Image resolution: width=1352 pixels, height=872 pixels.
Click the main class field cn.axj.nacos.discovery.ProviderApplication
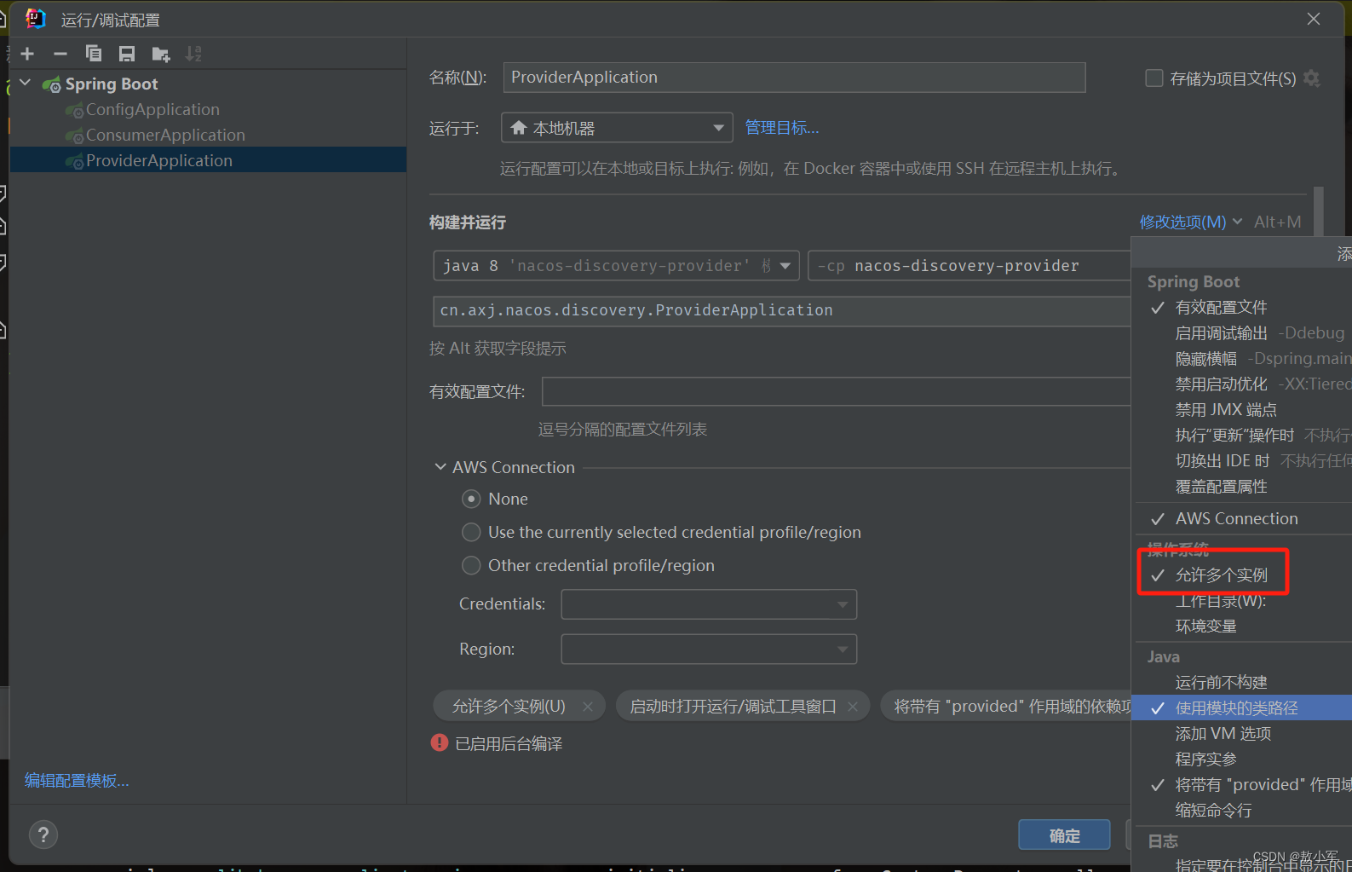(782, 310)
